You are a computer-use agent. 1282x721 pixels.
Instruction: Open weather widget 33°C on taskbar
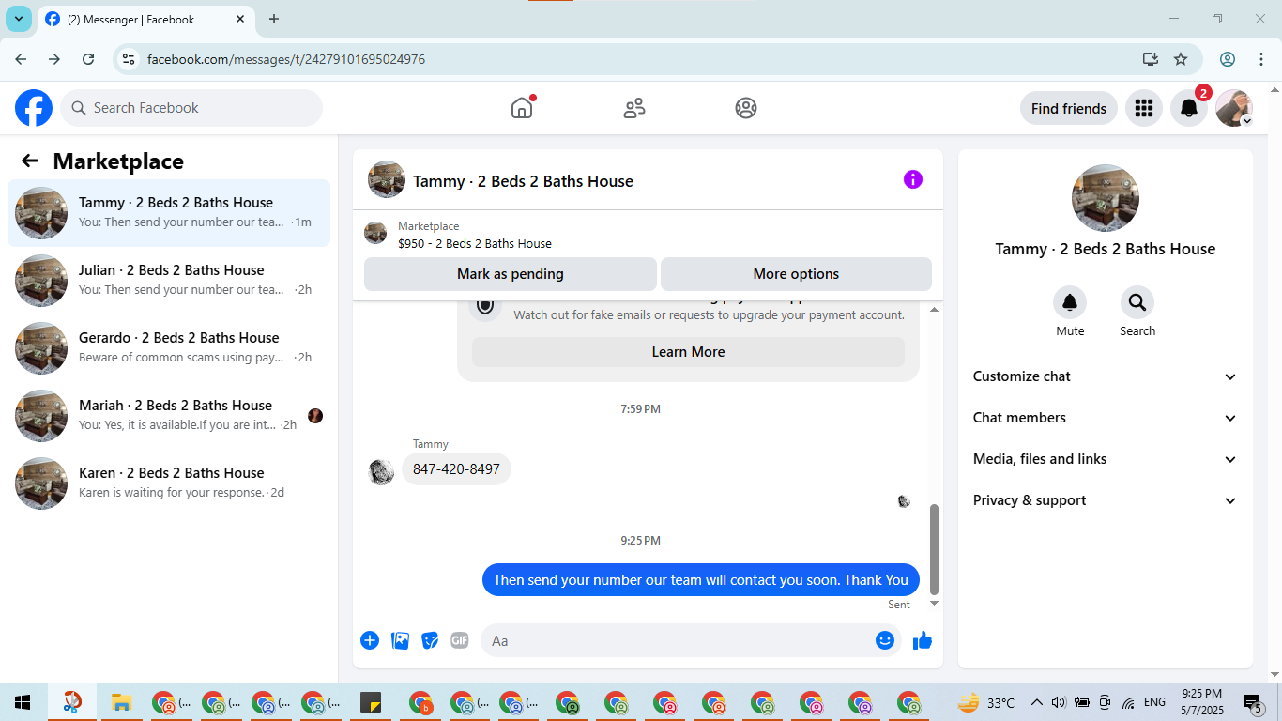click(986, 702)
